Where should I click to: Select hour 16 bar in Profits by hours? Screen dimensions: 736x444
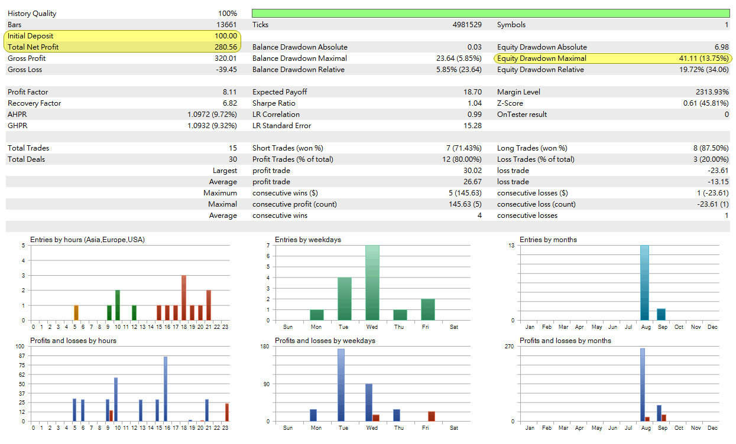click(166, 389)
